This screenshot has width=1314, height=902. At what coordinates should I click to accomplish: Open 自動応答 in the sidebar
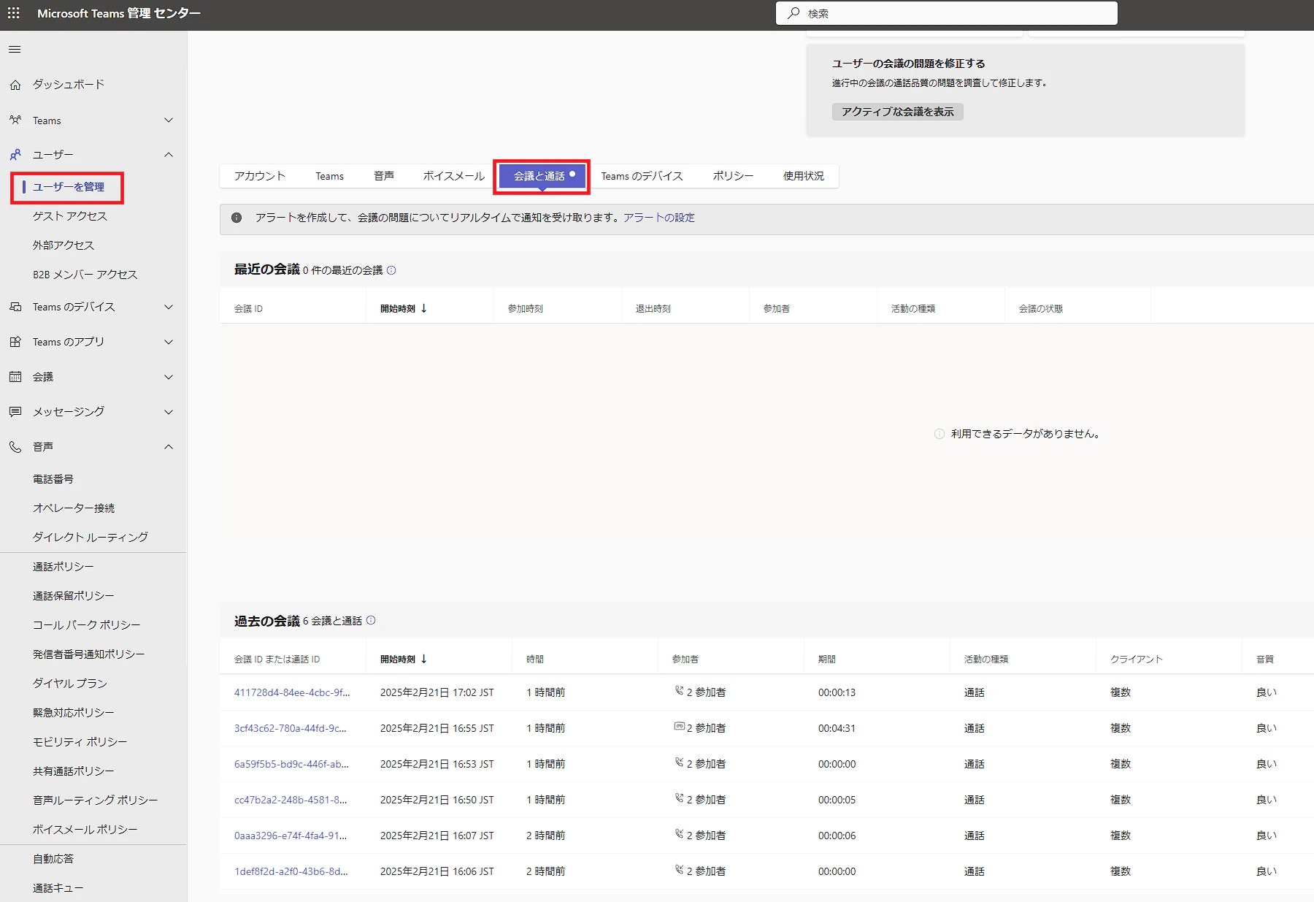click(x=53, y=859)
